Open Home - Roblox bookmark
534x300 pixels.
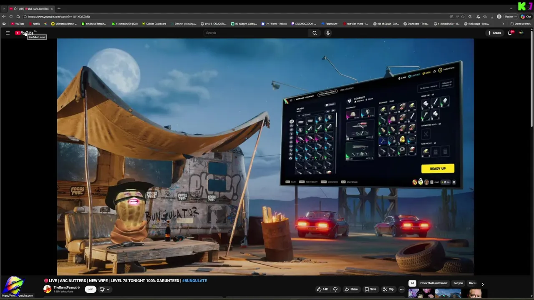(274, 24)
